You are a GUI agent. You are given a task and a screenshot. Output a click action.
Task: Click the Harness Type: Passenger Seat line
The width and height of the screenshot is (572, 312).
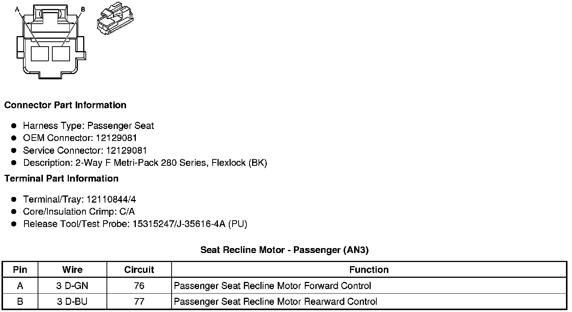88,126
